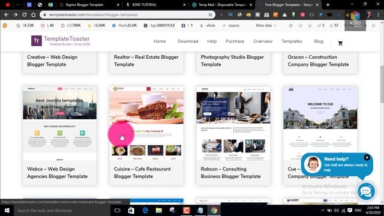The image size is (384, 216).
Task: Launch Microsoft Store from the taskbar
Action: [131, 211]
